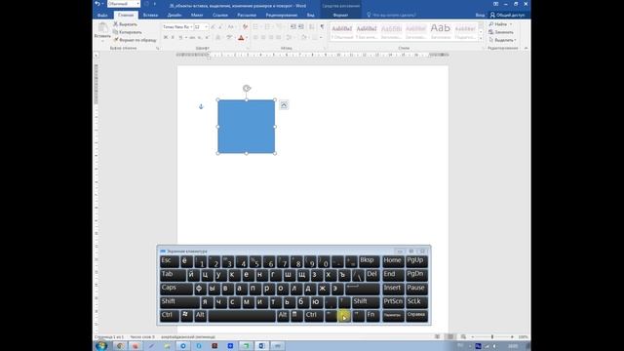Open the Вид ribbon tab
This screenshot has height=351, width=624.
(x=310, y=16)
